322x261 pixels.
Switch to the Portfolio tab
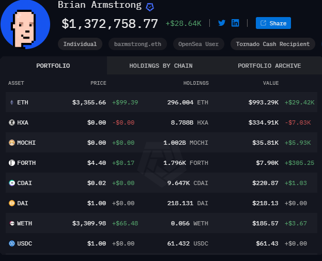pyautogui.click(x=53, y=66)
